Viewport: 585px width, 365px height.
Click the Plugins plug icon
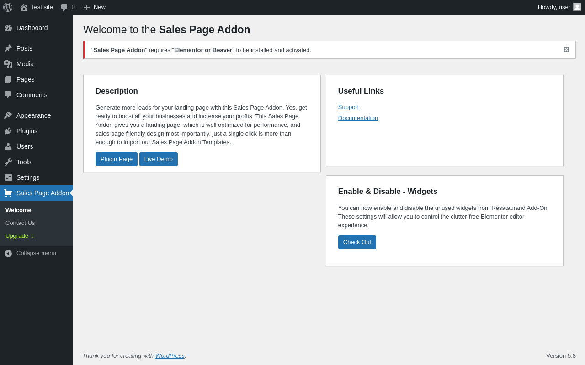click(8, 131)
